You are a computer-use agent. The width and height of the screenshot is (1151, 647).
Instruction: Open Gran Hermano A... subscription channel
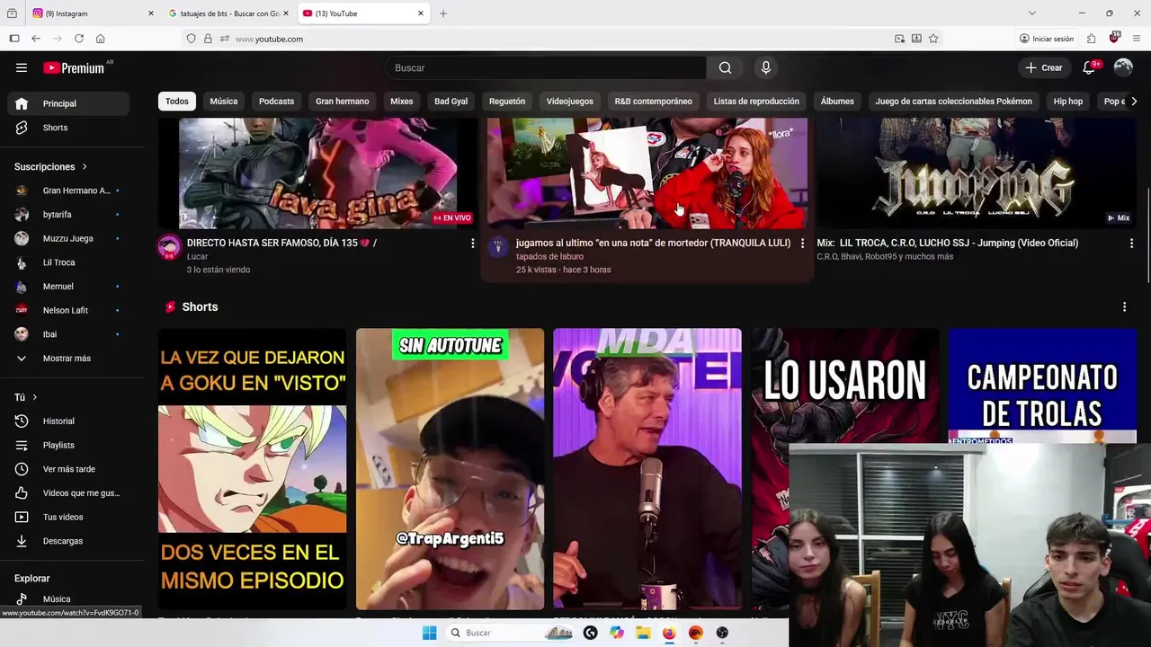(68, 191)
